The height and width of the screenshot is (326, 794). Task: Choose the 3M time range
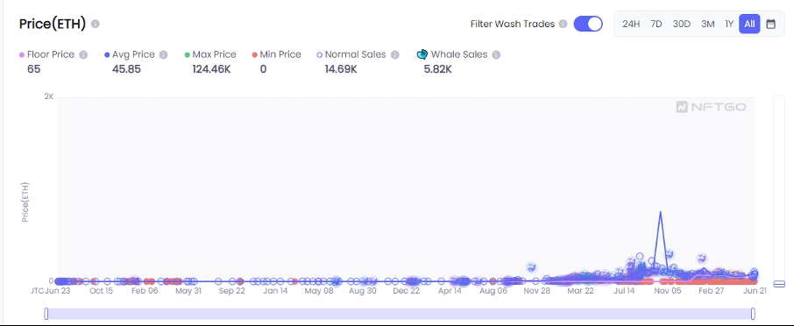pos(708,24)
